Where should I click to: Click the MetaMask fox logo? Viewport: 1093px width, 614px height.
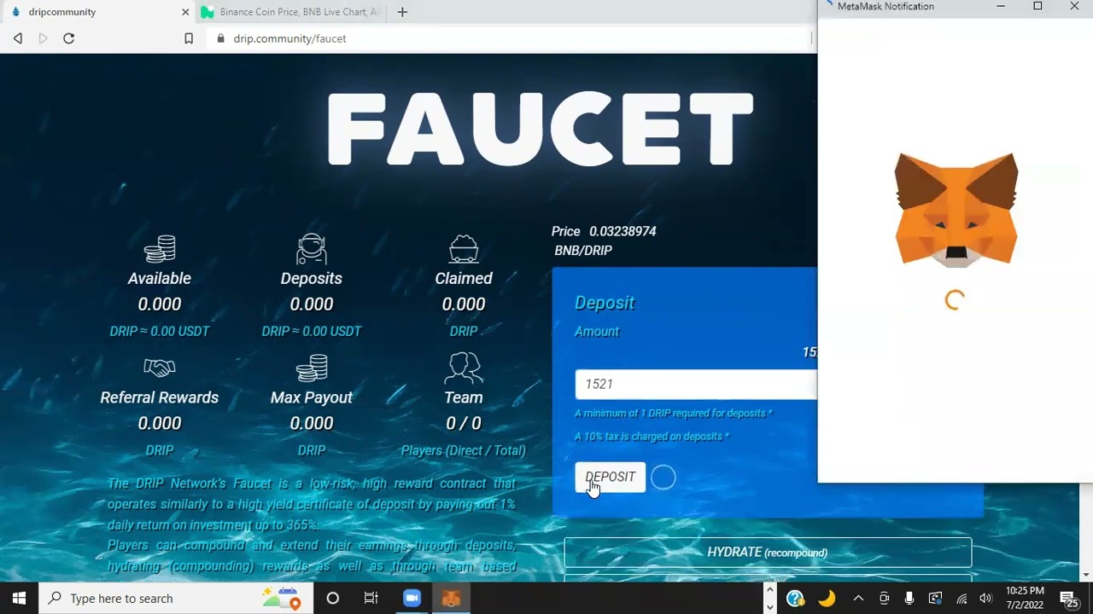956,210
